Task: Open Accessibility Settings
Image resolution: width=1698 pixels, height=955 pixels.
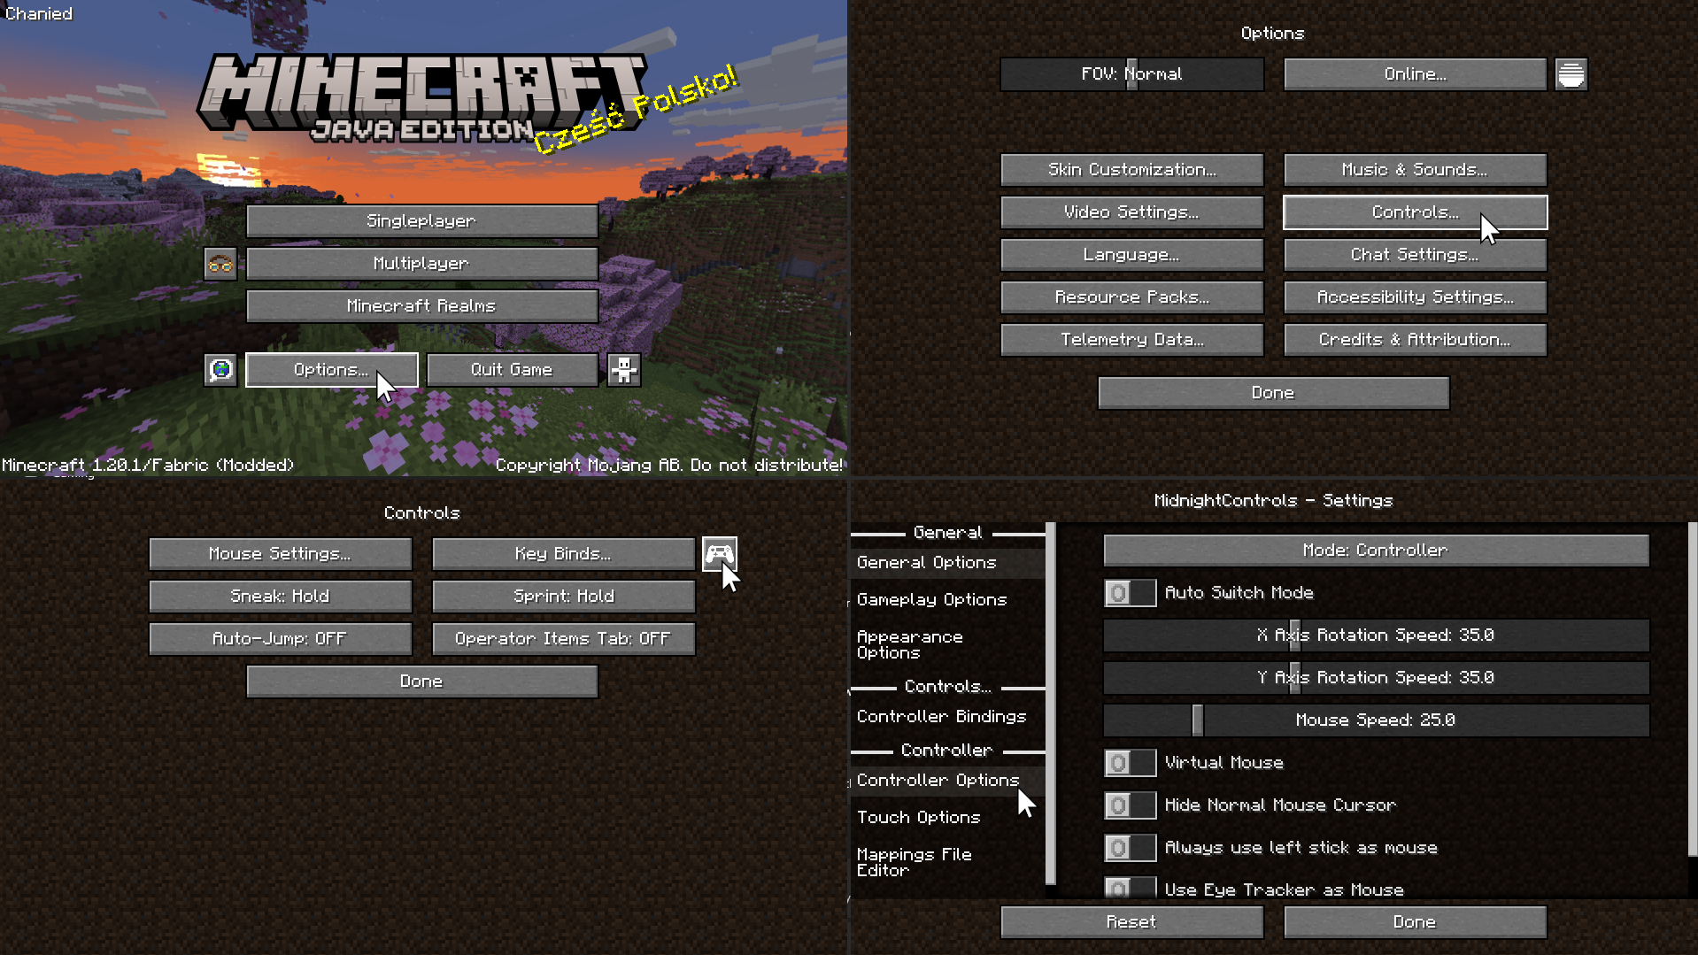Action: pyautogui.click(x=1416, y=297)
